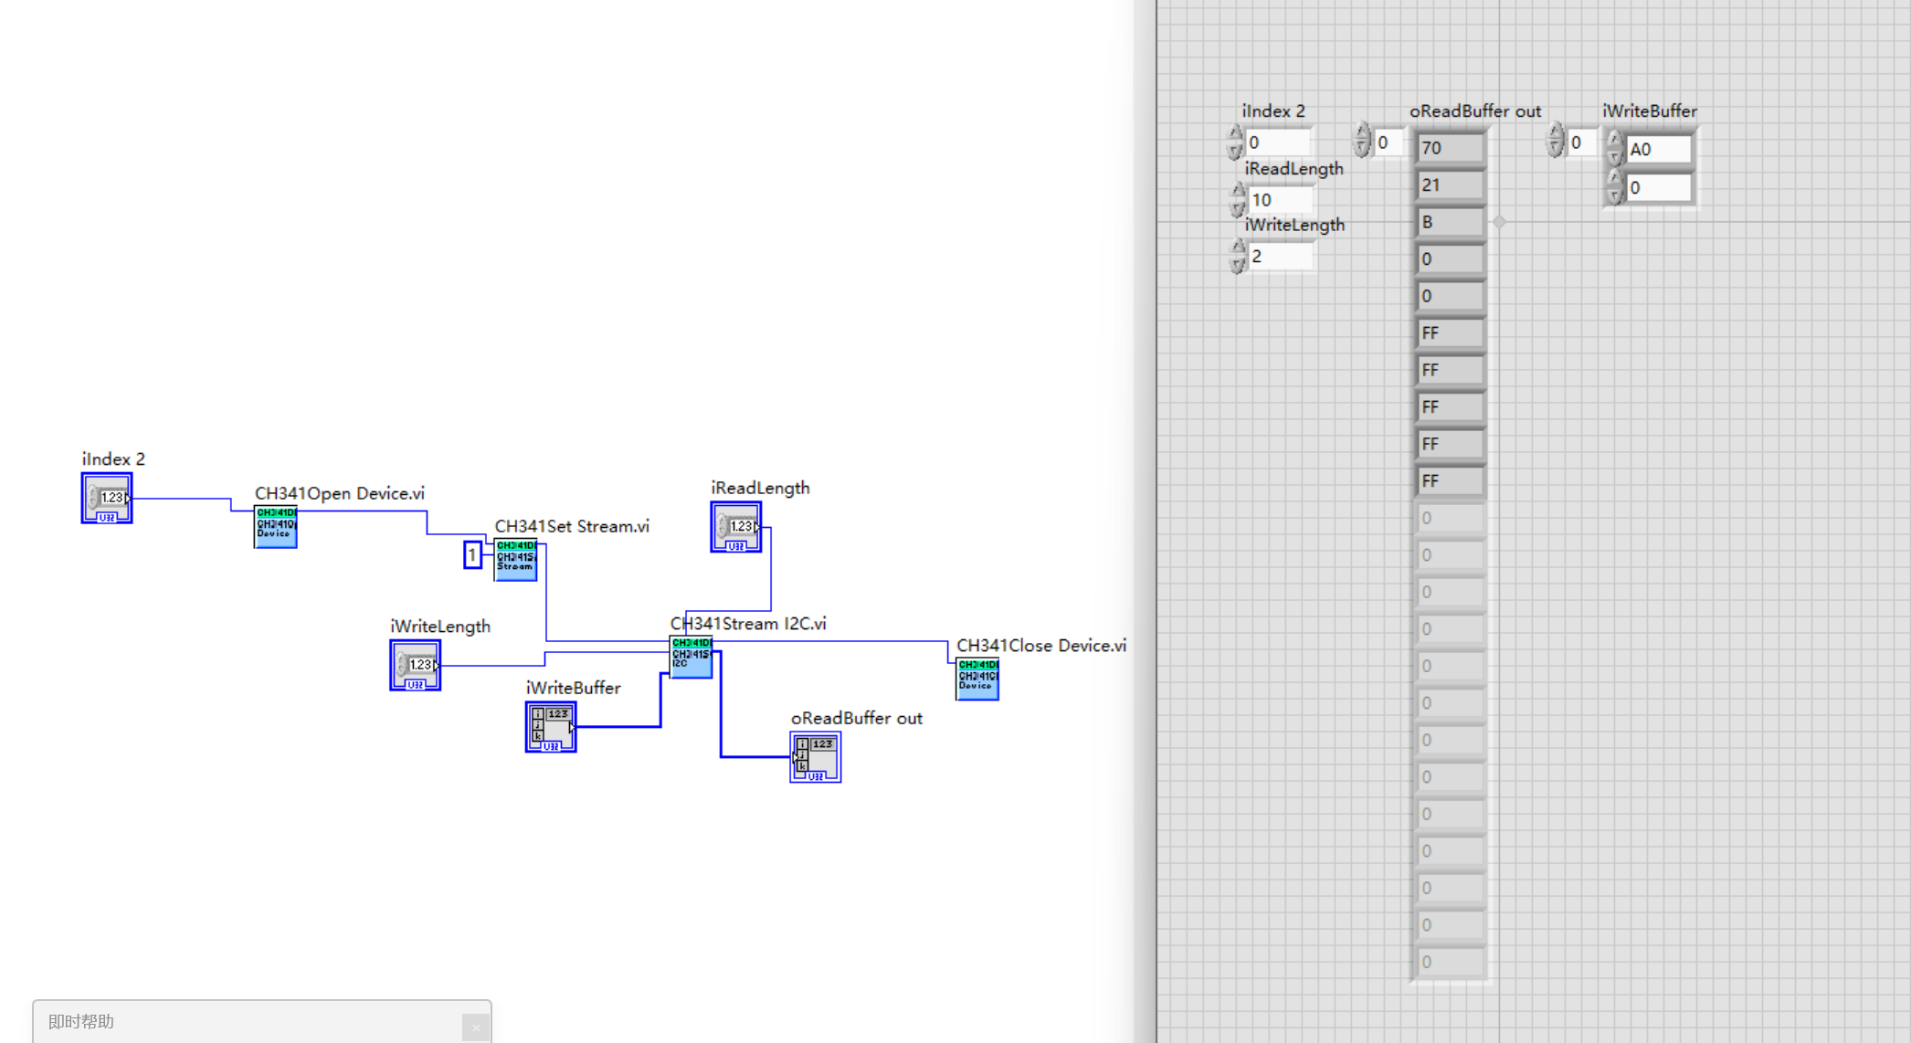Adjust the iWriteLength increment stepper
This screenshot has width=1911, height=1043.
(x=1238, y=256)
